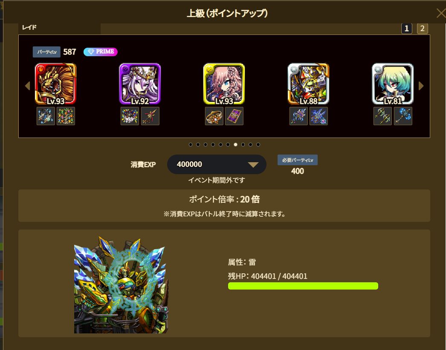Open the purple card equipment slot
The image size is (446, 350).
tap(234, 116)
